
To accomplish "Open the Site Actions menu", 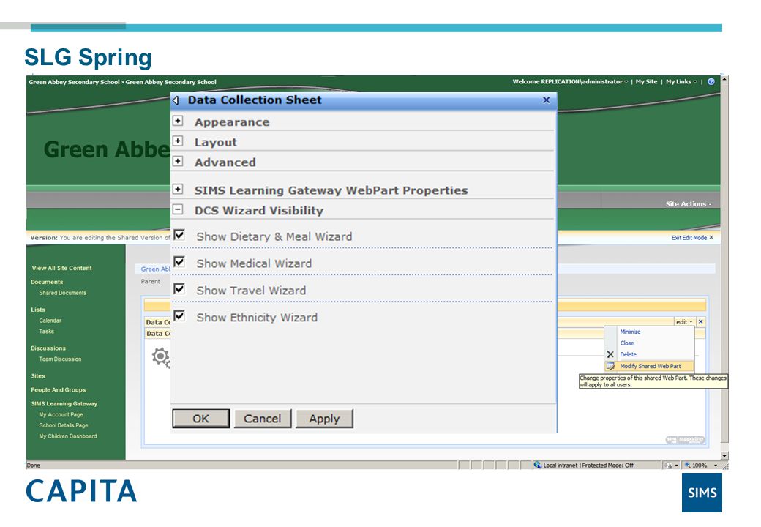I will [x=689, y=203].
